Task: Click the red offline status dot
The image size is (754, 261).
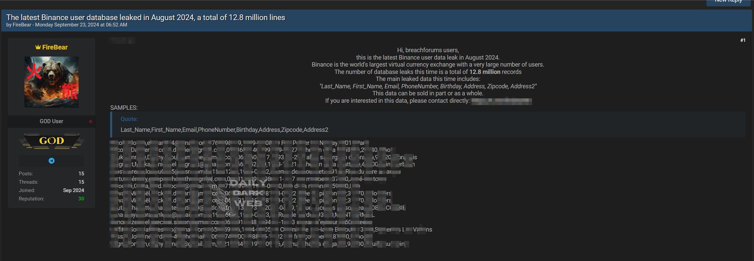Action: point(91,121)
